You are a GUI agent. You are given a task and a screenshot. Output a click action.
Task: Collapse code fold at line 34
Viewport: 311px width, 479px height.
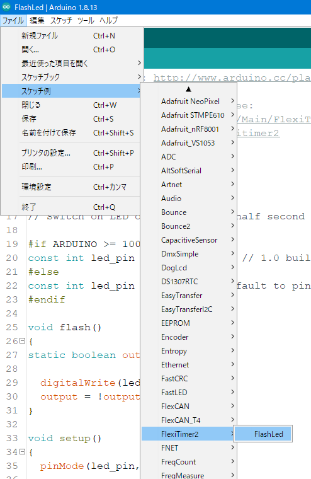22,451
